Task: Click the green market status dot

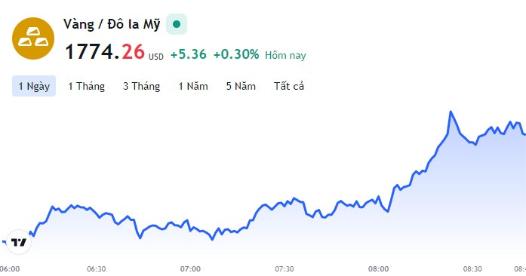Action: tap(177, 24)
